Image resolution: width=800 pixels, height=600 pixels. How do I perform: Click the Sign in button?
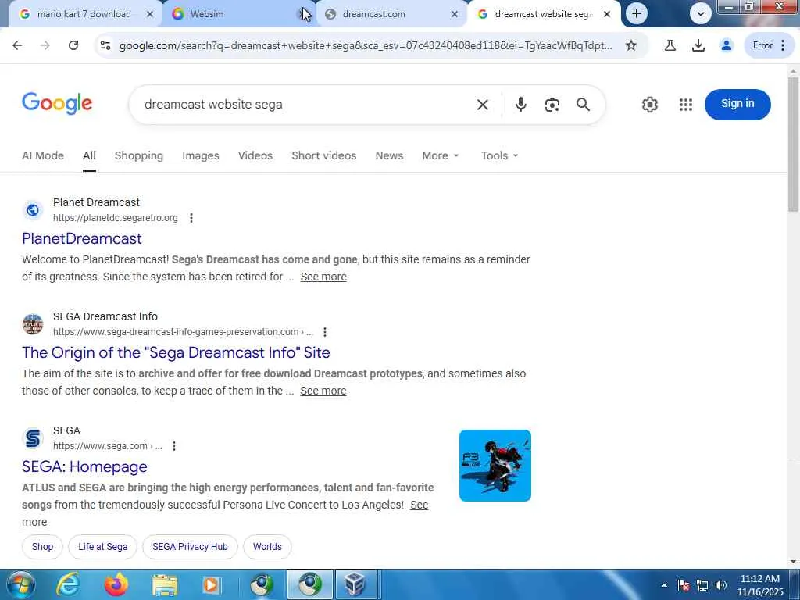pyautogui.click(x=737, y=104)
